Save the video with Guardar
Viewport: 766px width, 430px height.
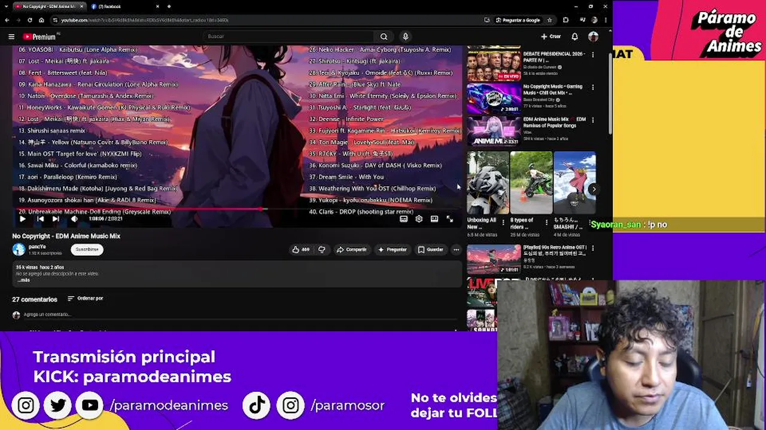pos(430,250)
